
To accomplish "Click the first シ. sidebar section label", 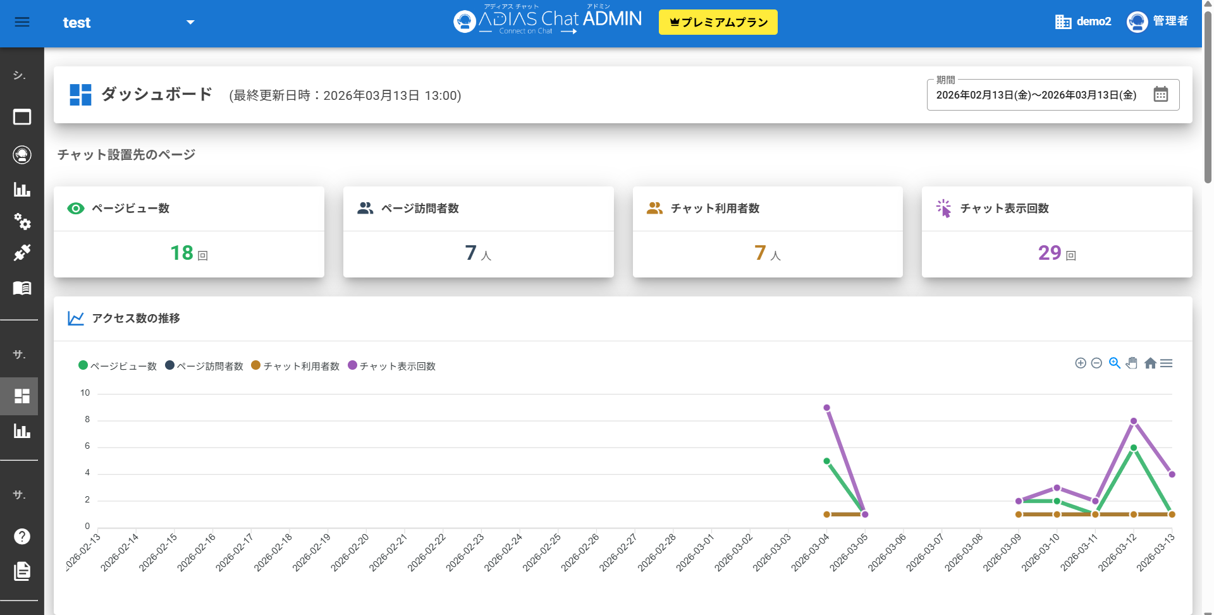I will (20, 75).
